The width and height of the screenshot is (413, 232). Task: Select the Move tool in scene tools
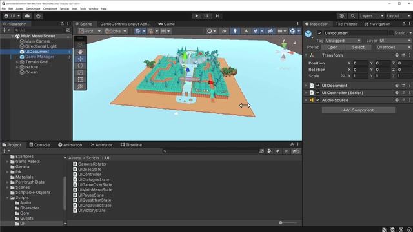pos(80,59)
